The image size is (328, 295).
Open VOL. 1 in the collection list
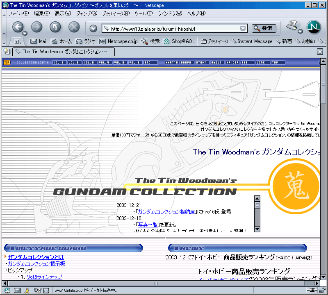point(59,63)
